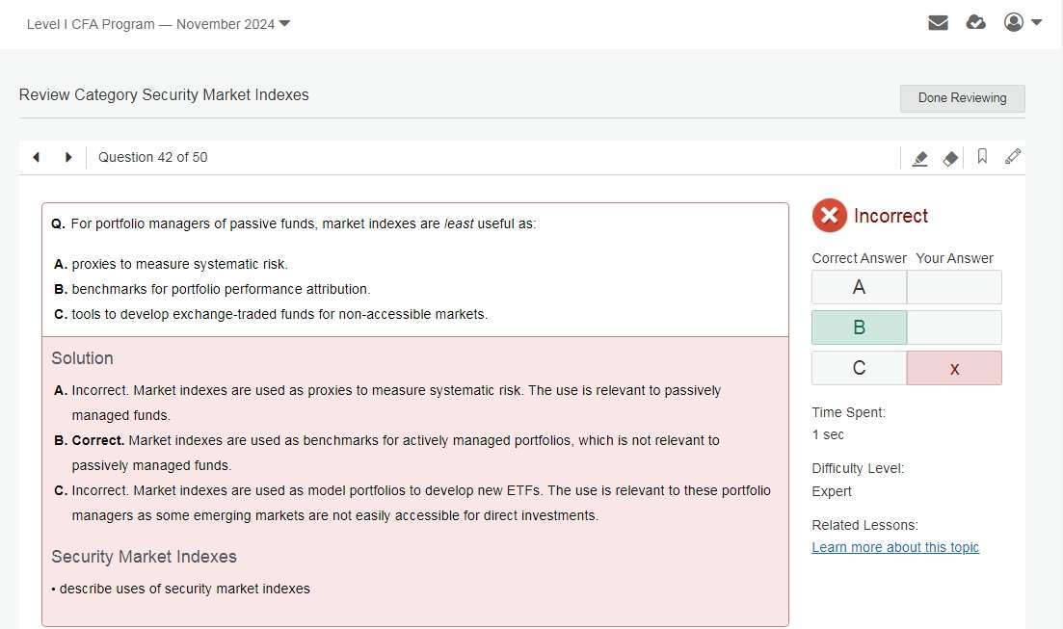The height and width of the screenshot is (629, 1063).
Task: Select answer option A in the grid
Action: (859, 287)
